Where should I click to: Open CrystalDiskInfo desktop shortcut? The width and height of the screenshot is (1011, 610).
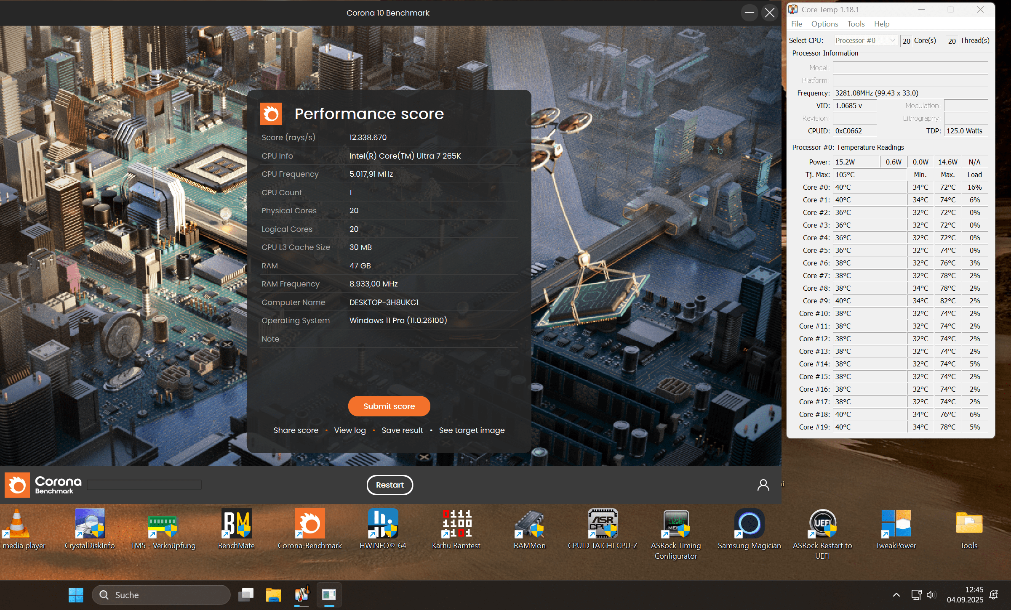(x=90, y=524)
